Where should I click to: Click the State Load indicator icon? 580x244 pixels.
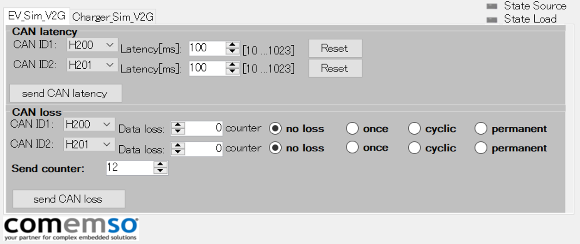pos(492,19)
